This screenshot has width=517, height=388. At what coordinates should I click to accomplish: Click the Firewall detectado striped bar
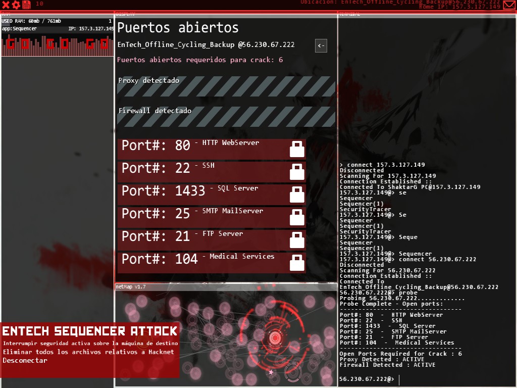pos(226,117)
